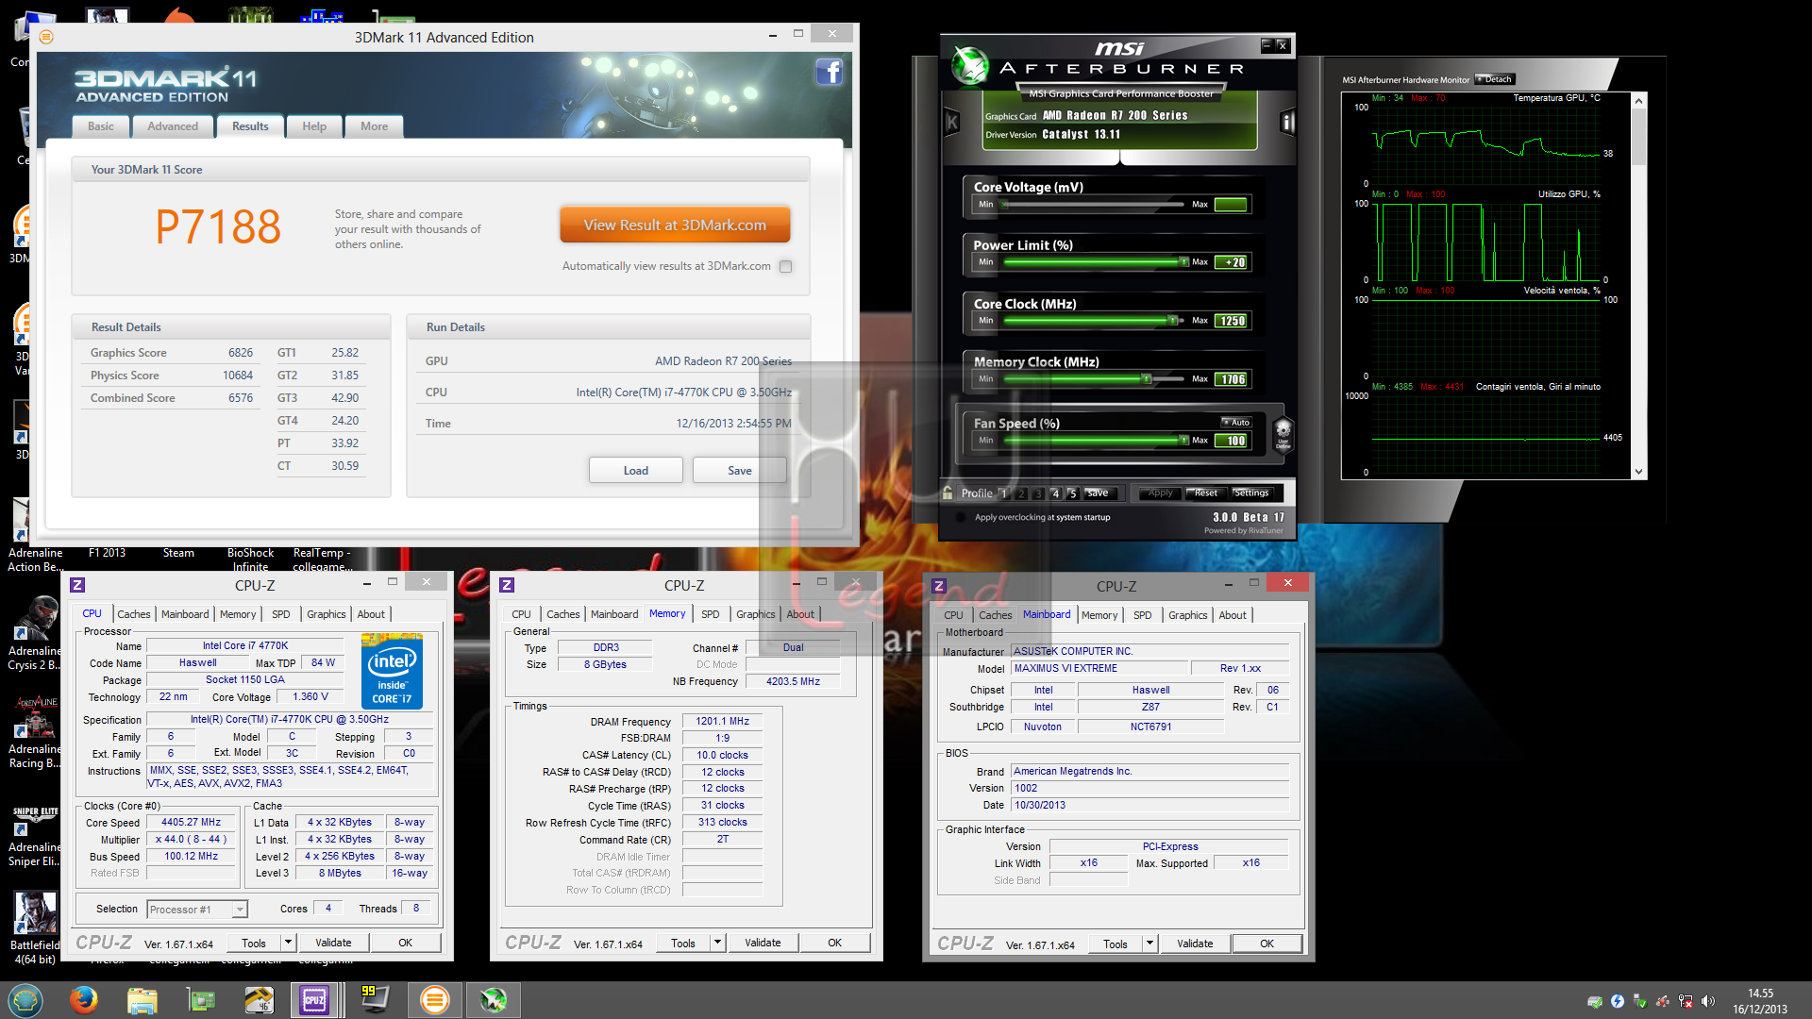
Task: Activate 3DMark 11 orange taskbar icon
Action: [x=434, y=999]
